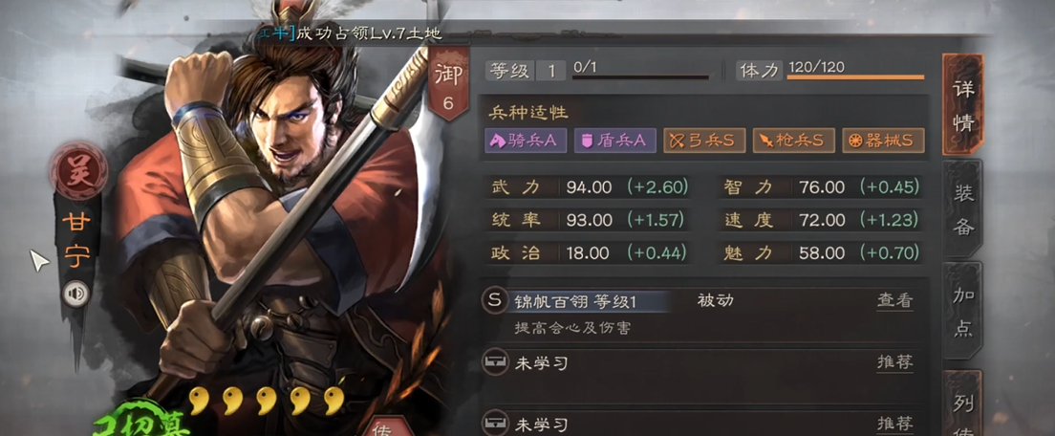Click the 吴 faction emblem
This screenshot has height=436, width=1055.
pyautogui.click(x=78, y=169)
